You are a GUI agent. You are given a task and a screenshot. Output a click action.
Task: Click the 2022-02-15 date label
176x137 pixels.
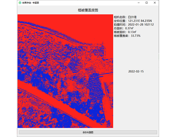(136, 71)
